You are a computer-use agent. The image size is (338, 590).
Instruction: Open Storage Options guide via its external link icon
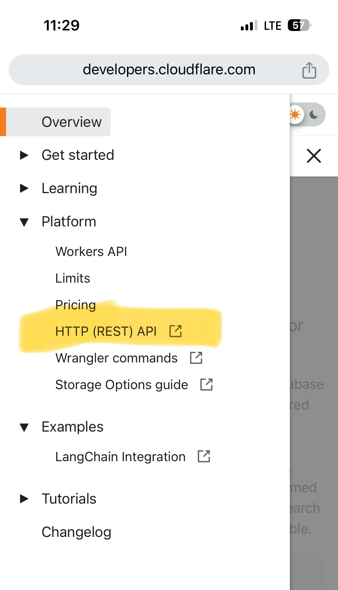(x=207, y=385)
